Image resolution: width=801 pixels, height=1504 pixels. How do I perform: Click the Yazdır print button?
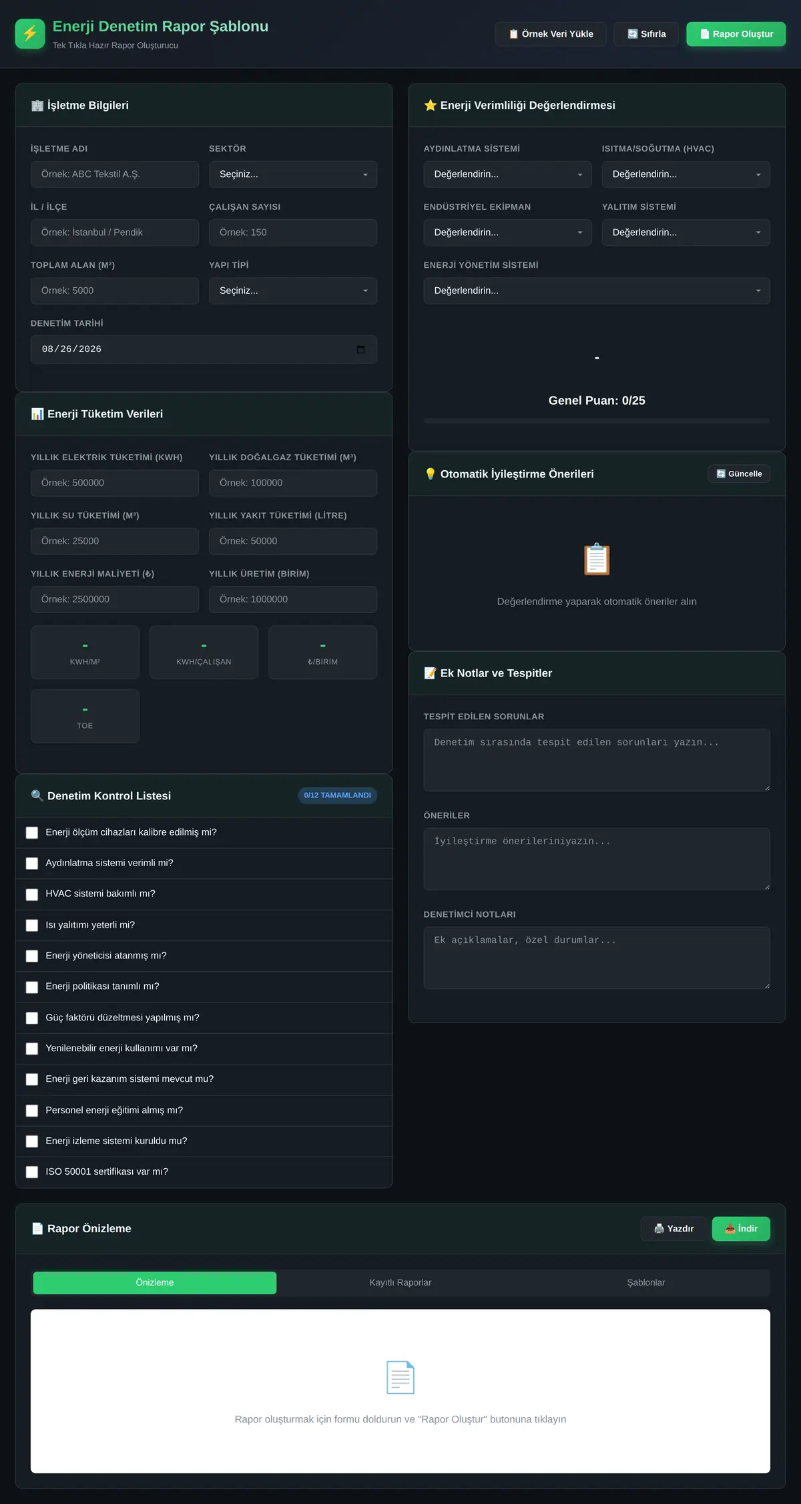point(674,1229)
